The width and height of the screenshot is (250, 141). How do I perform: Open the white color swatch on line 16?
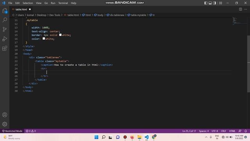tap(44, 38)
